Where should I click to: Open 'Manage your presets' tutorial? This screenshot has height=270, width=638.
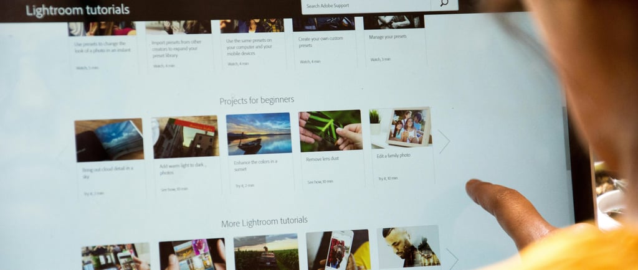pos(388,37)
